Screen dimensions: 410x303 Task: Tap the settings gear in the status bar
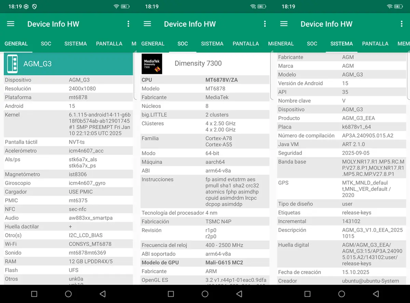[x=26, y=6]
